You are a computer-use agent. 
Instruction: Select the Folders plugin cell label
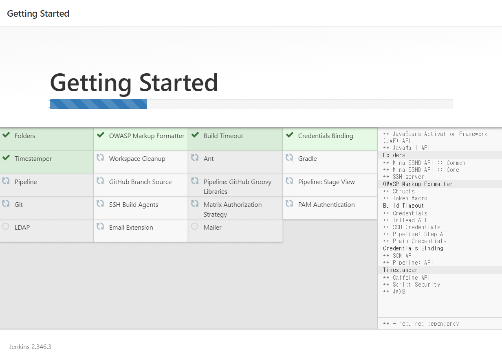25,136
